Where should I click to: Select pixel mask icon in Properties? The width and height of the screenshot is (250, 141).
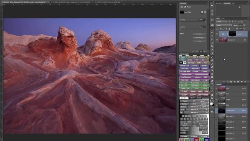point(202,12)
